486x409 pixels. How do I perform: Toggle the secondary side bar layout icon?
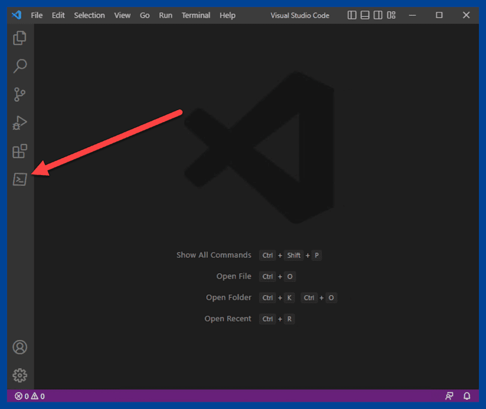coord(378,15)
